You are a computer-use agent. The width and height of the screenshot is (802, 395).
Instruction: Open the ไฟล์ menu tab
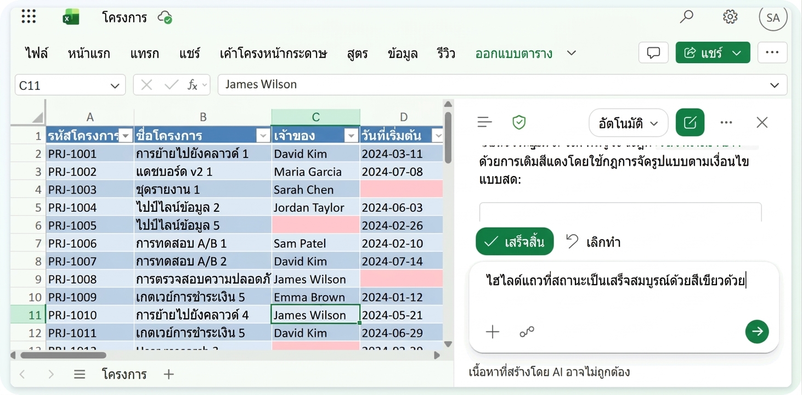coord(37,53)
